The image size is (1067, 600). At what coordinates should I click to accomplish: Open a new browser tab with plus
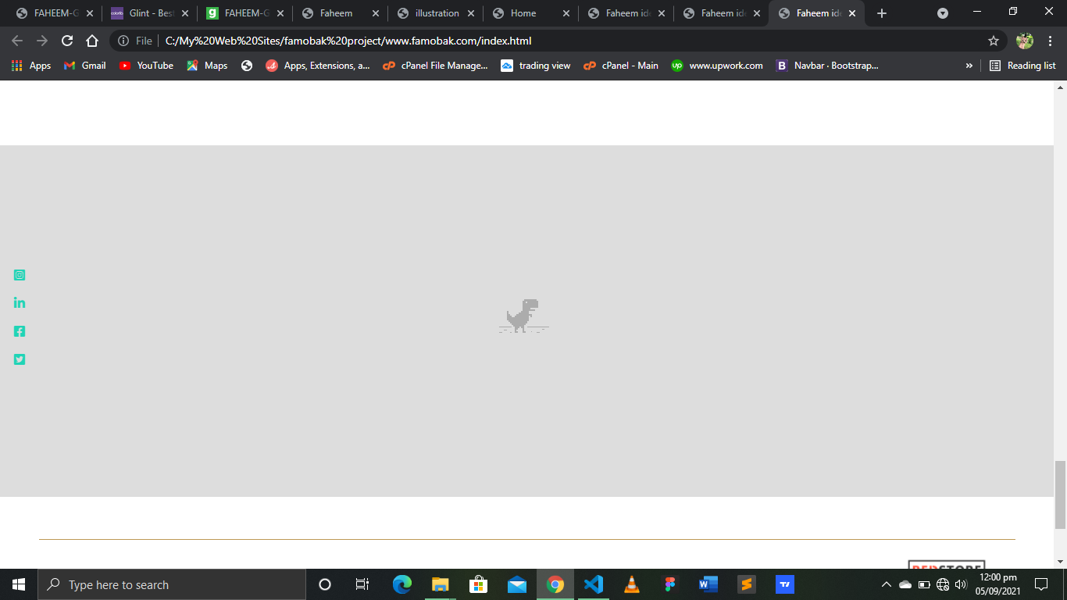click(882, 13)
